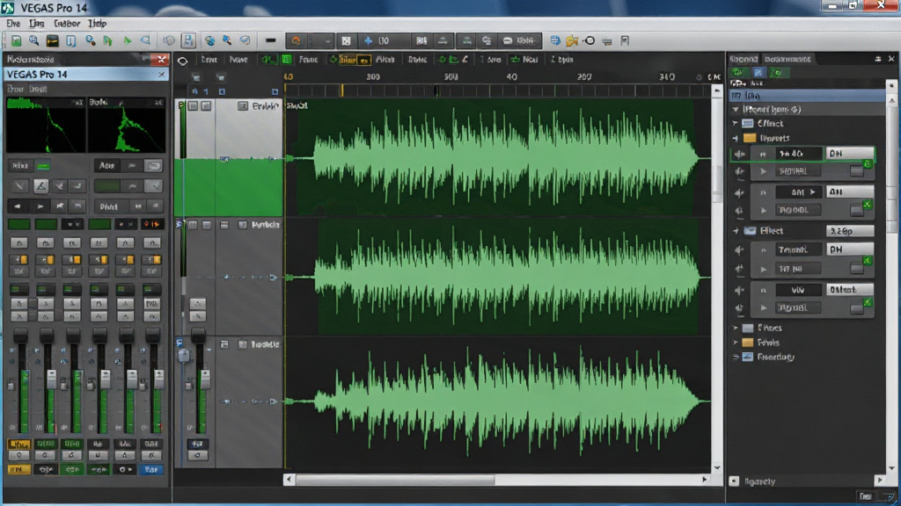Screen dimensions: 901x506
Task: Click top yellow button under first mixer channel
Action: [x=19, y=444]
